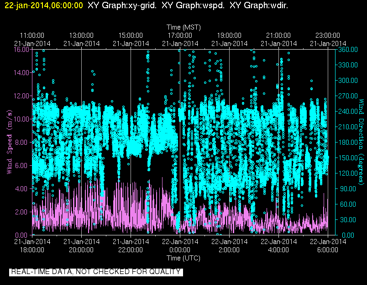The image size is (367, 285).
Task: Click the 12.00 wind speed tick label
Action: pyautogui.click(x=21, y=96)
